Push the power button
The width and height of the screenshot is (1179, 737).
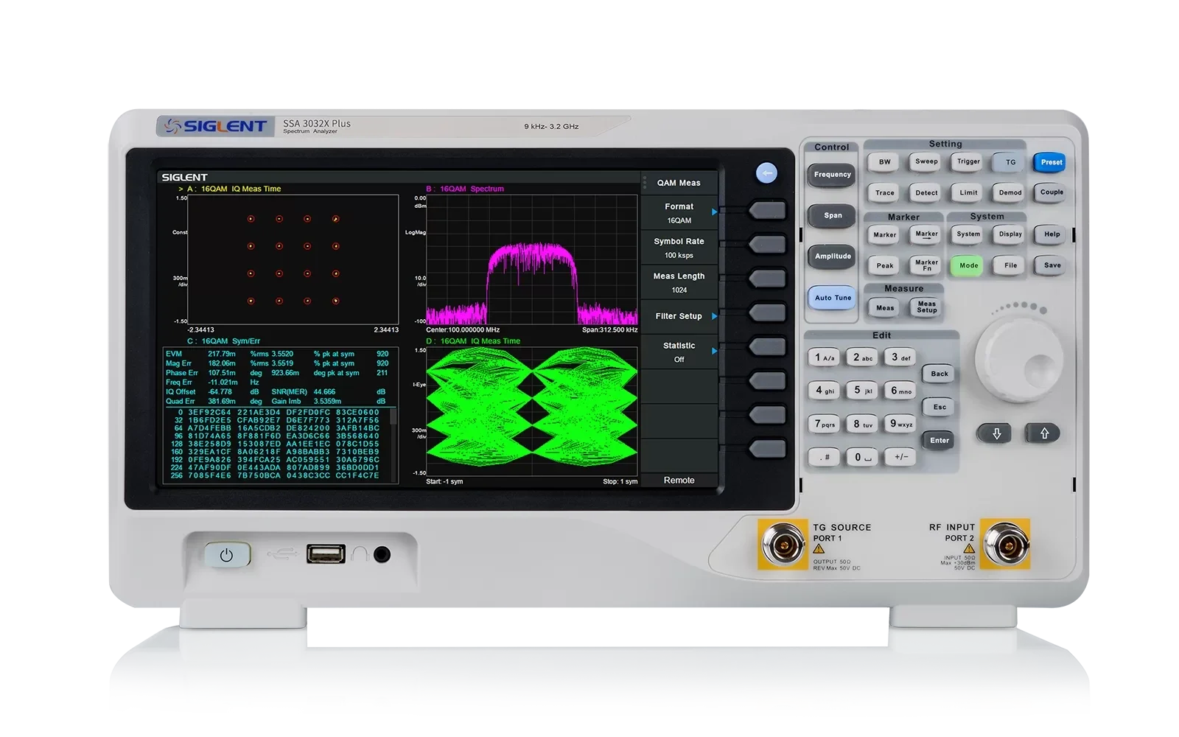pos(226,555)
